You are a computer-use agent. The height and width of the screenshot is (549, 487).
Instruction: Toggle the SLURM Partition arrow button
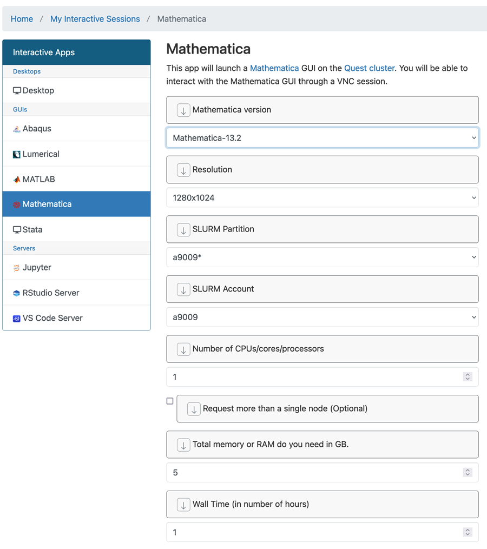(183, 230)
